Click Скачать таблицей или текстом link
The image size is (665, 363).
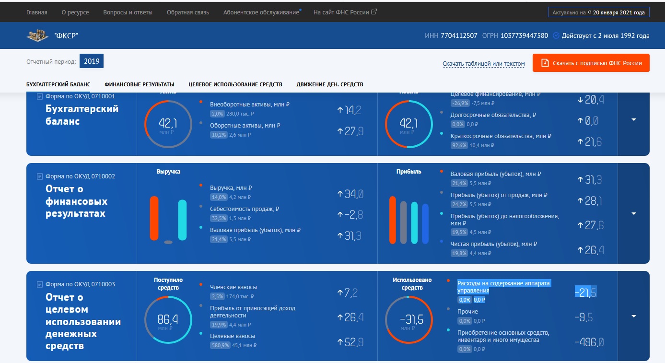coord(483,64)
